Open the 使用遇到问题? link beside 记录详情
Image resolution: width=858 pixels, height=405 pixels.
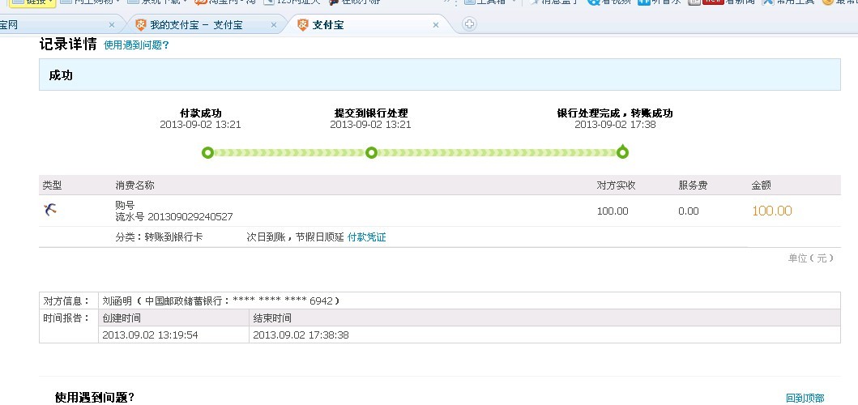pos(136,45)
